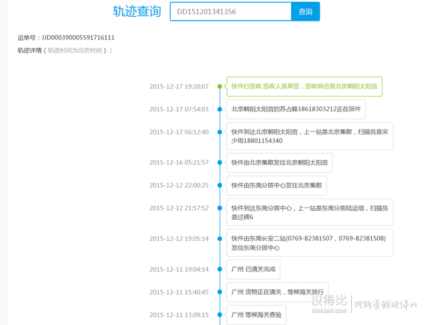This screenshot has width=424, height=325.
Task: Click the timeline marker for 2015-12-12 22:00:25
Action: point(219,185)
